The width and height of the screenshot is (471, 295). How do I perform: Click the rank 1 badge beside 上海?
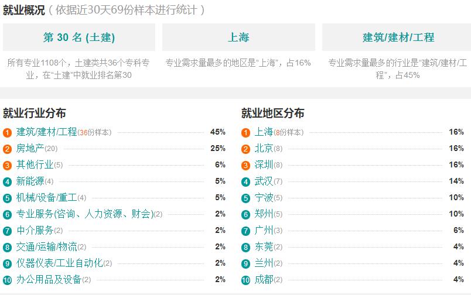(245, 133)
